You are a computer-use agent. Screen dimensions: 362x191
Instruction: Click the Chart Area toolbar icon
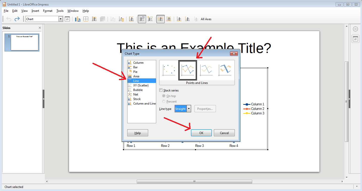pos(94,19)
